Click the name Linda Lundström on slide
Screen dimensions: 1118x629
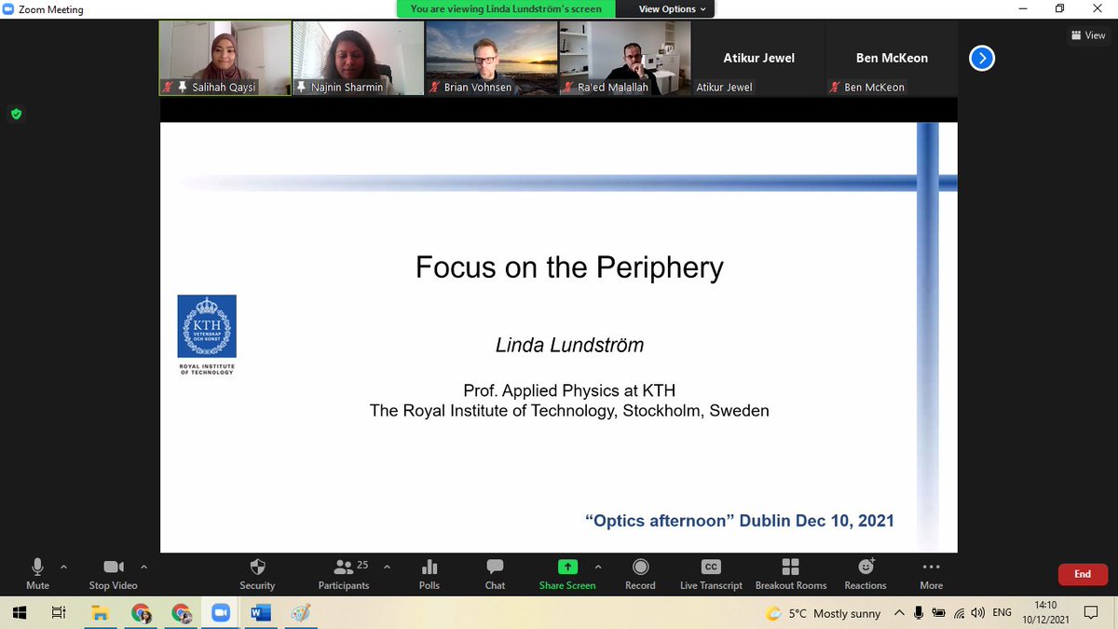coord(569,345)
